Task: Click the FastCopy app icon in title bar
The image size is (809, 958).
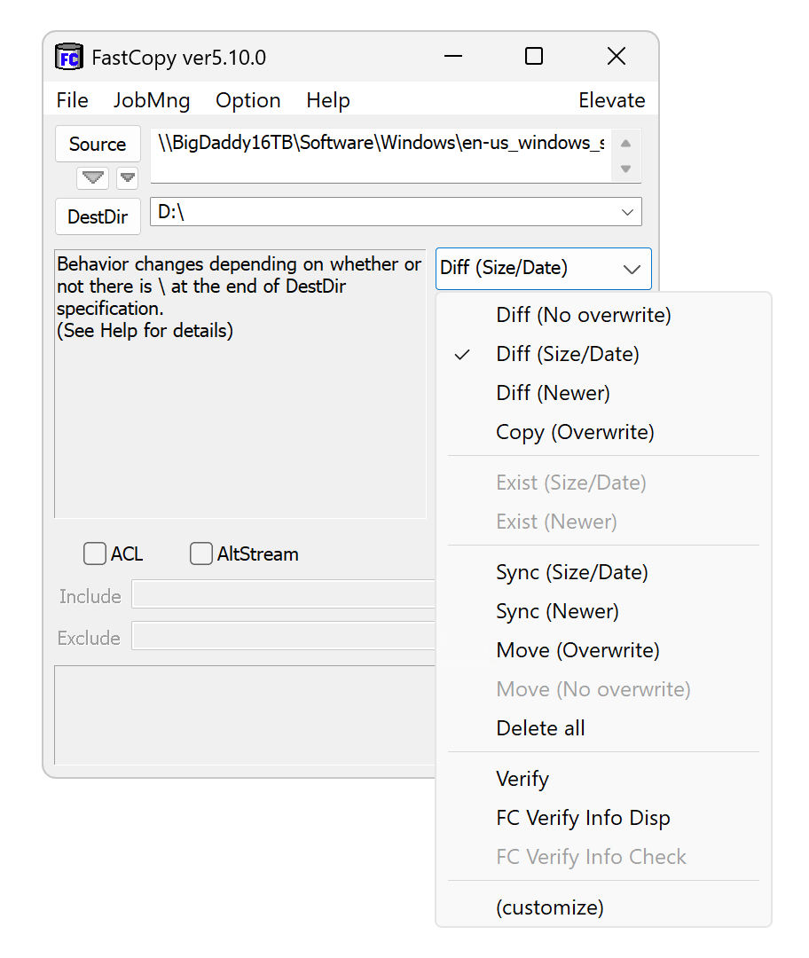Action: (x=68, y=57)
